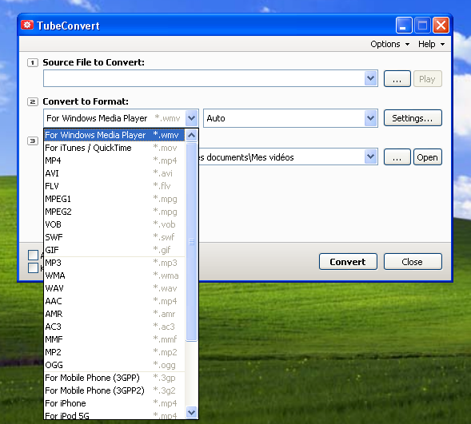Choose FLV format
Screen dimensions: 471x424
coord(114,186)
